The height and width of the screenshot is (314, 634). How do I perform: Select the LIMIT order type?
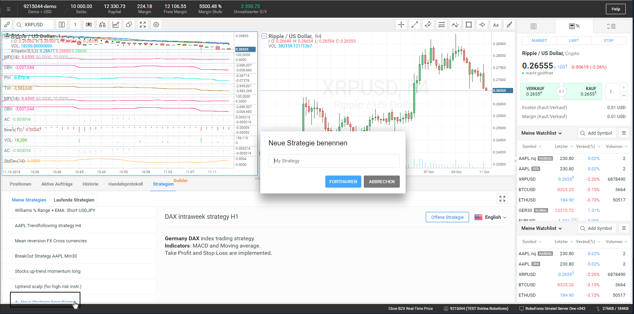pos(574,41)
